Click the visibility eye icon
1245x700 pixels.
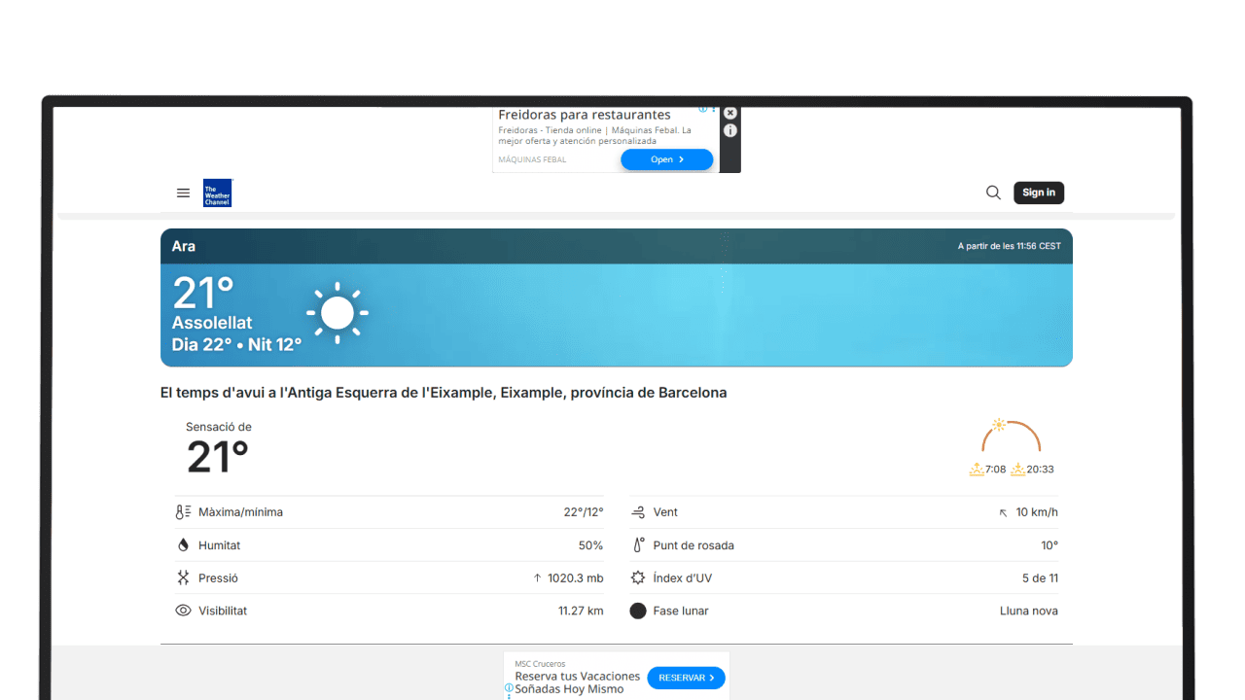click(x=183, y=611)
